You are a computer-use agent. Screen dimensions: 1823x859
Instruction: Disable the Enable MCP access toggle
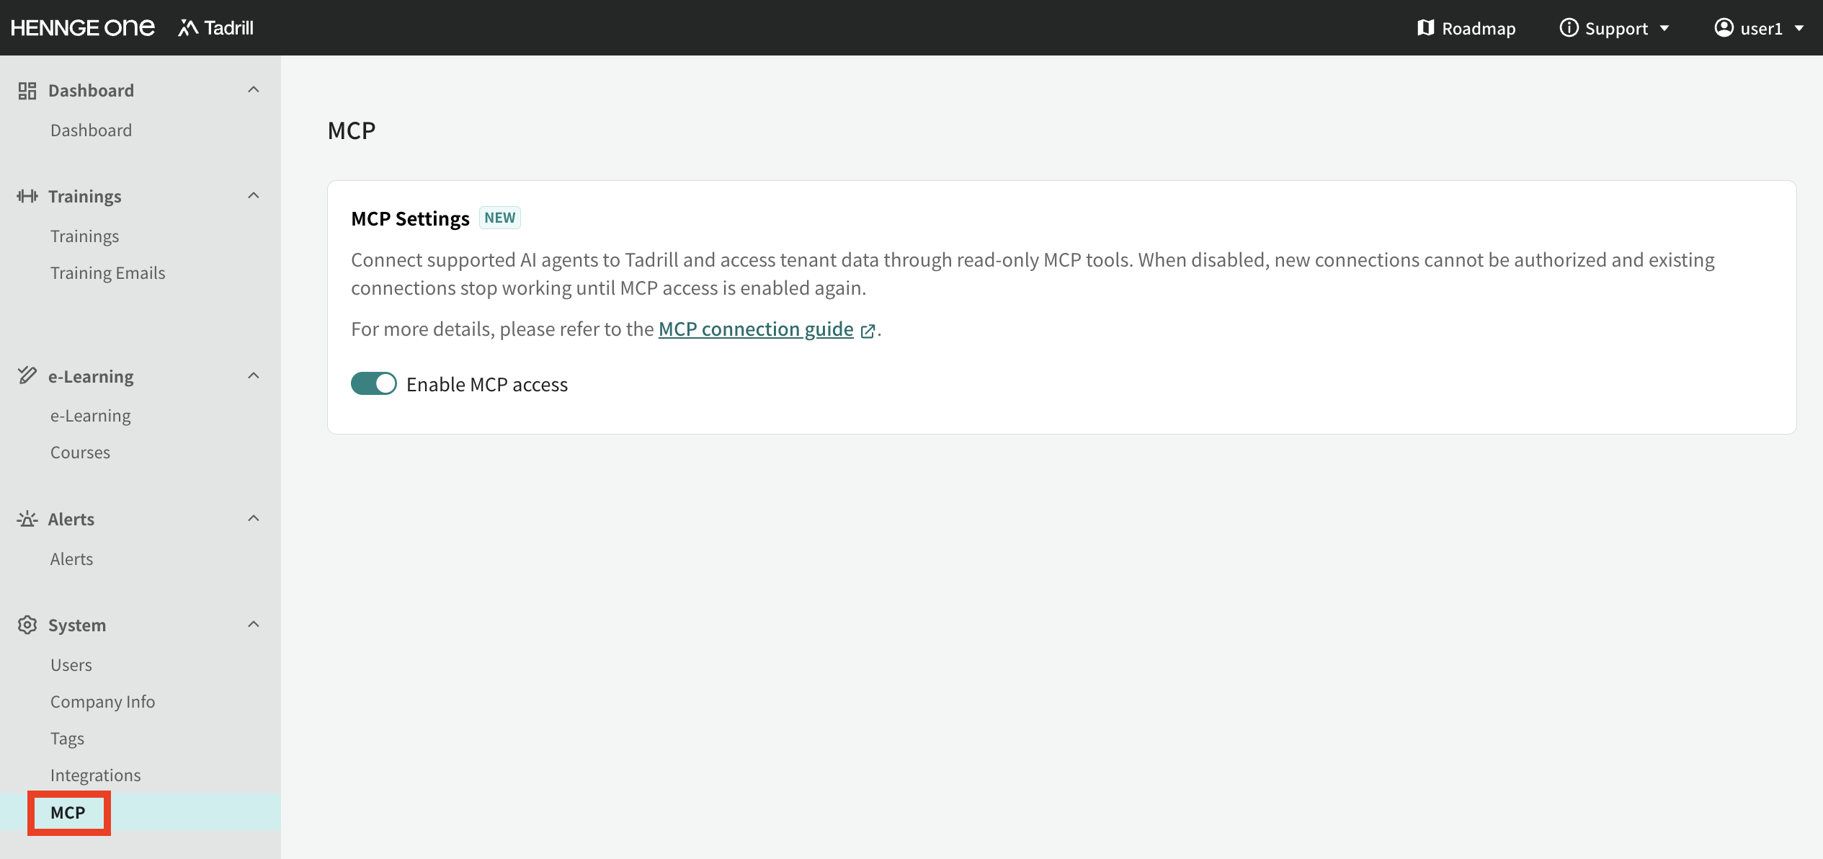click(x=373, y=384)
